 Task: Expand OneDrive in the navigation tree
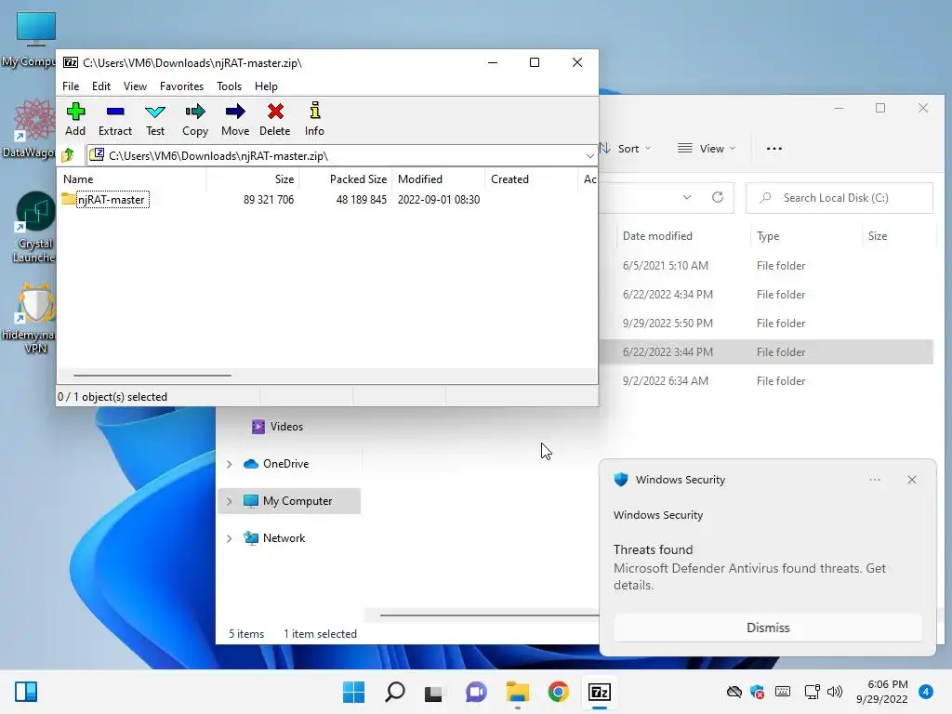pos(229,464)
